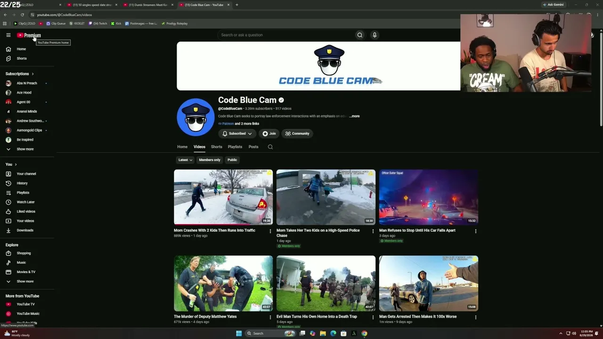The width and height of the screenshot is (603, 339).
Task: Open Chrome from the taskbar
Action: 364,333
